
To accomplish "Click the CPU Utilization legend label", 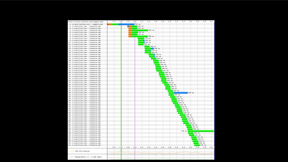I will 82,151.
